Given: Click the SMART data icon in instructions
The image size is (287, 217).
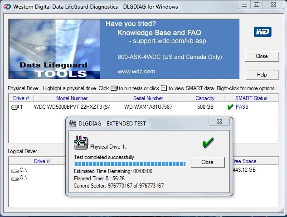Looking at the screenshot, I should (164, 88).
